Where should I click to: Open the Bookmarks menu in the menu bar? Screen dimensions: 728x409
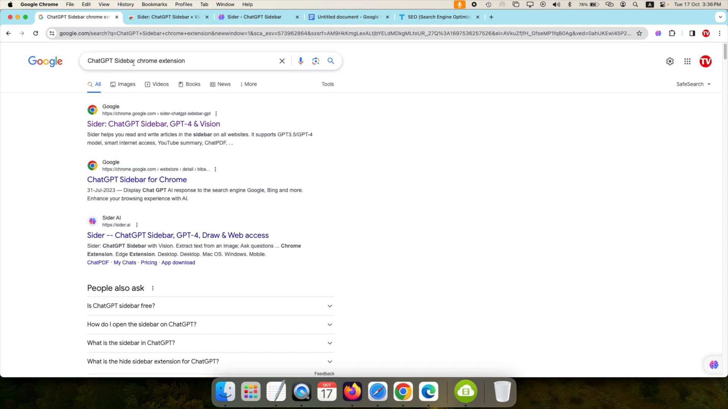point(154,5)
